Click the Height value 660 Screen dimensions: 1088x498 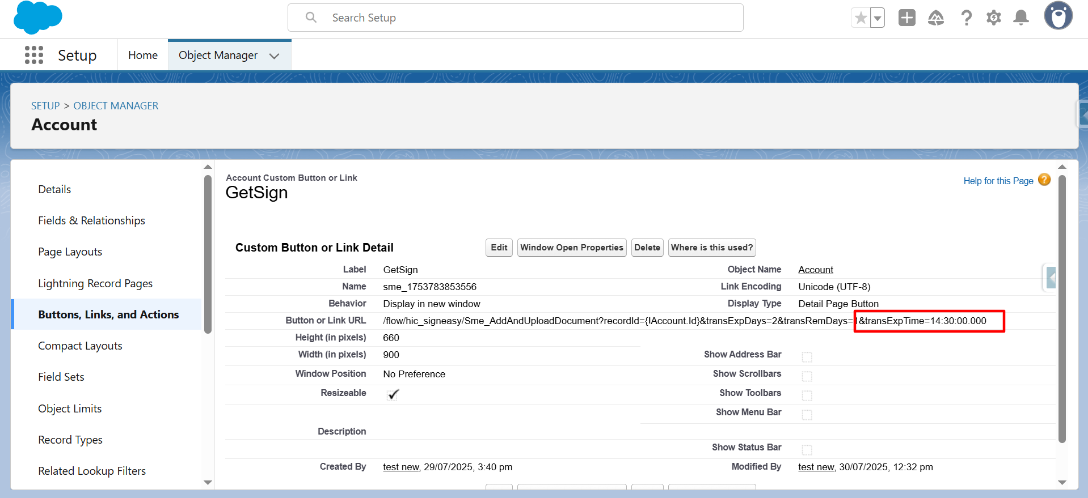(391, 338)
